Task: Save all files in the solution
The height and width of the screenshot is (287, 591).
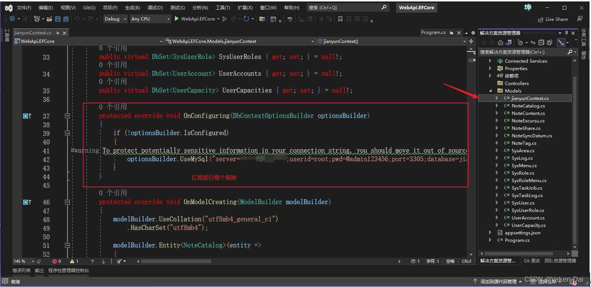Action: click(x=66, y=18)
